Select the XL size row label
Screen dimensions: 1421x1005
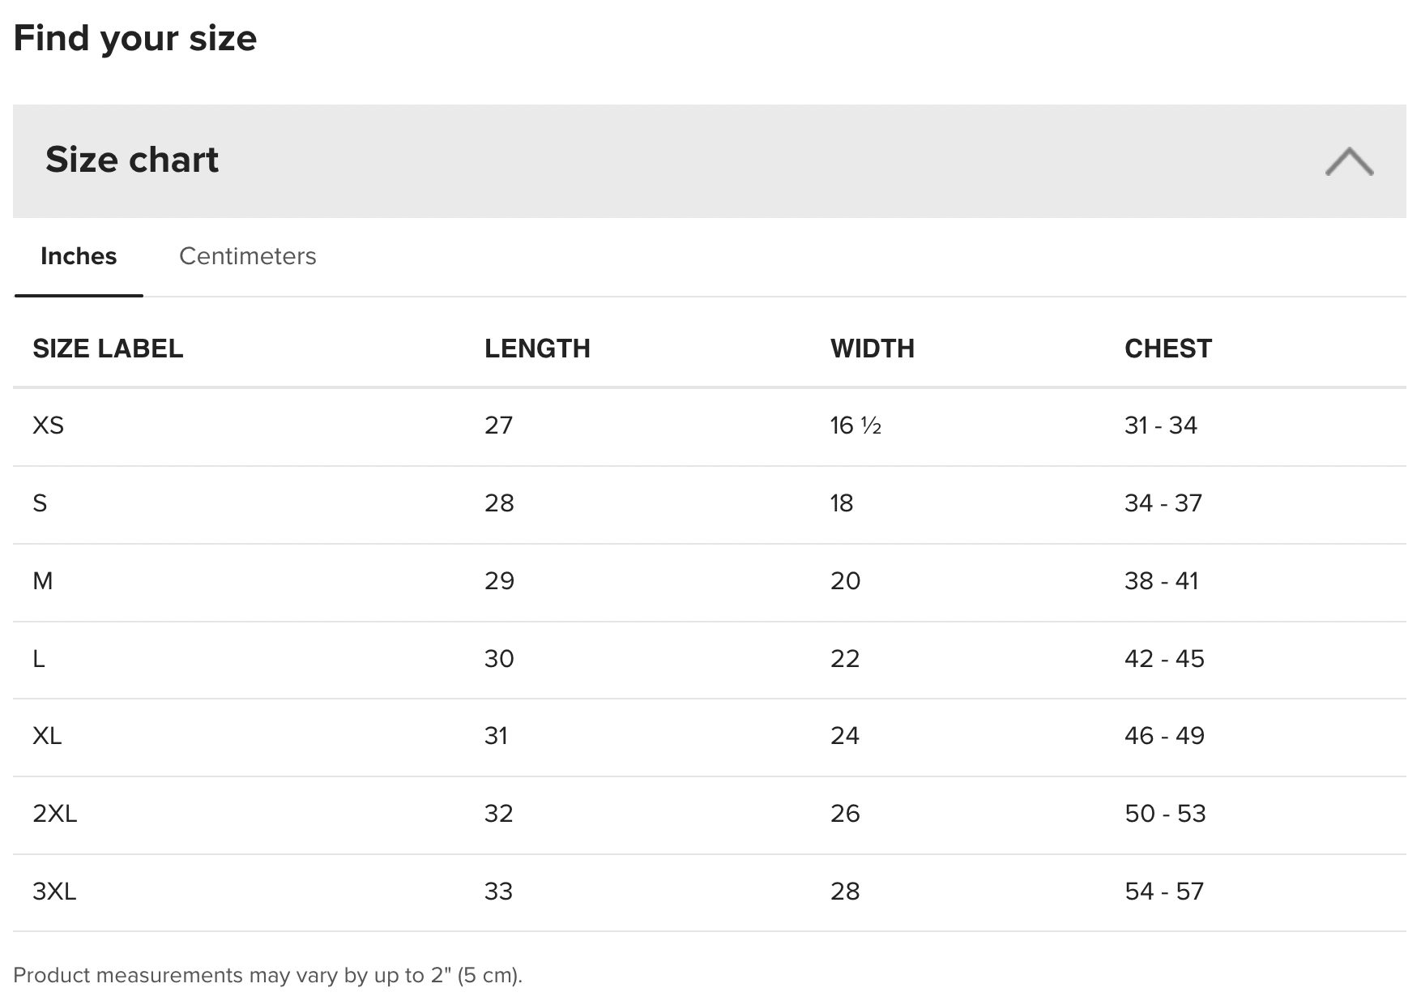[x=47, y=736]
